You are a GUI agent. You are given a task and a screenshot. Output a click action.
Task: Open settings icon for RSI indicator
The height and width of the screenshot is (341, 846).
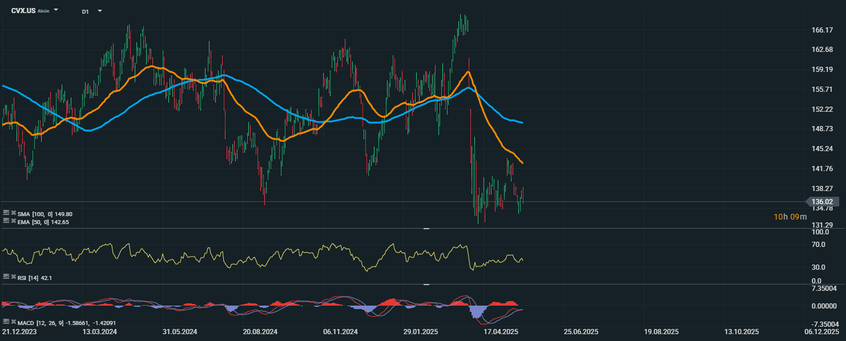6,276
